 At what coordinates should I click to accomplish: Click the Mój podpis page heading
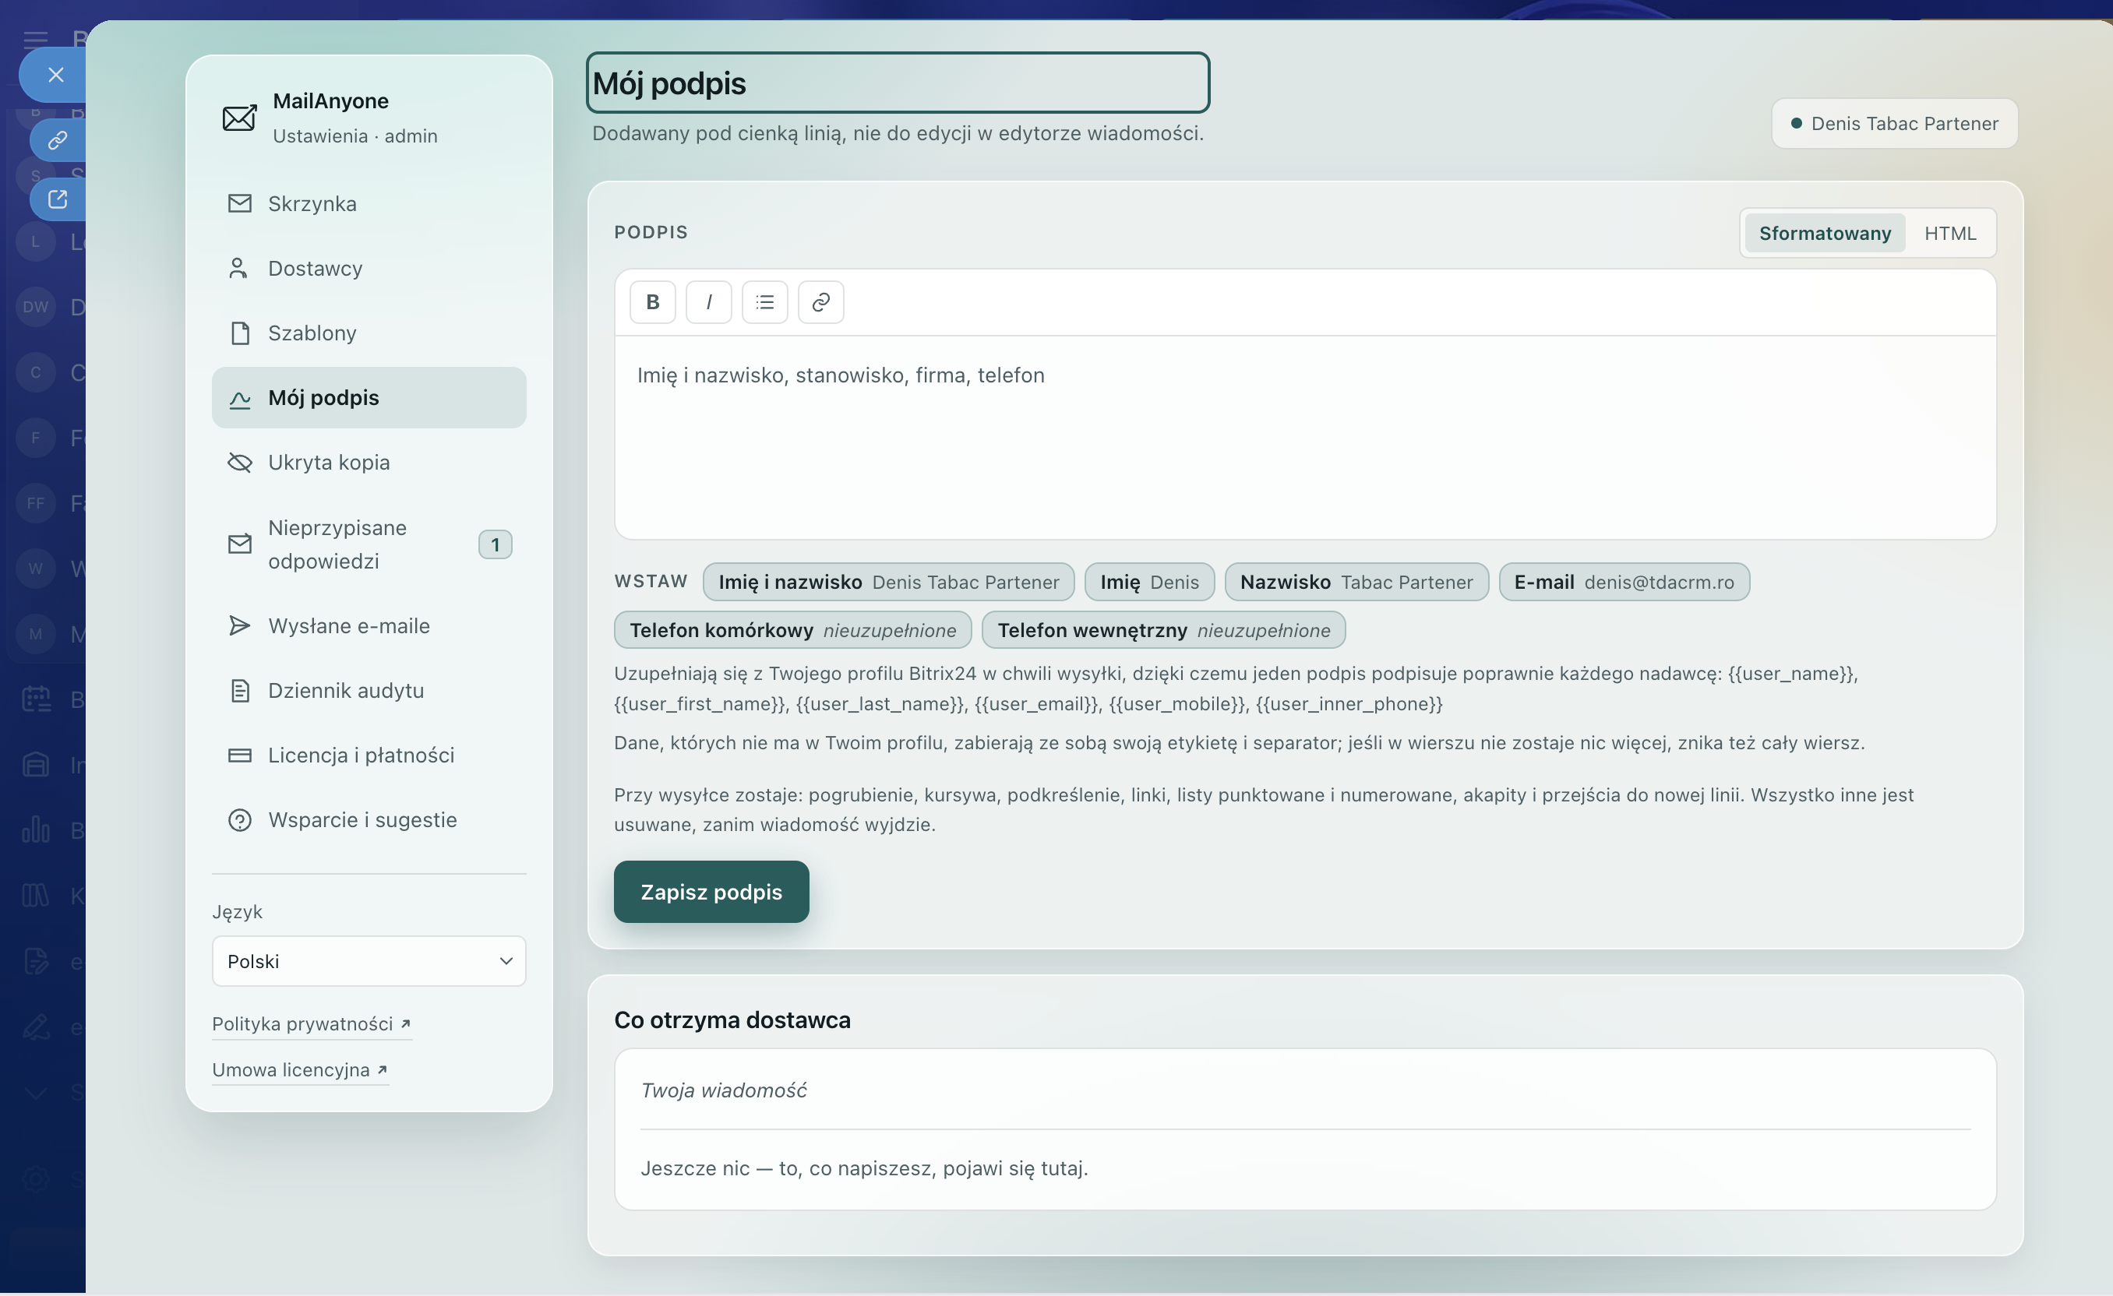(898, 83)
